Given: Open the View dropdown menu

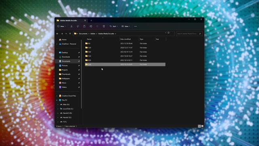Looking at the screenshot, I should 126,26.
